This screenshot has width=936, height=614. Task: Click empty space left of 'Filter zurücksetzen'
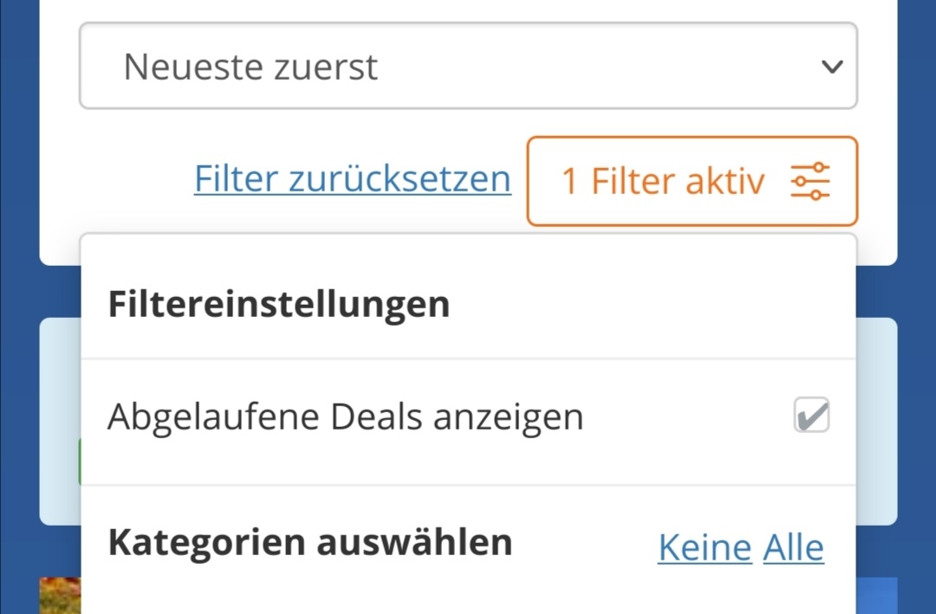pyautogui.click(x=136, y=179)
